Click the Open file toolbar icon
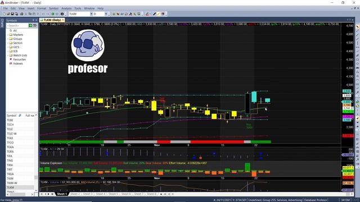The width and height of the screenshot is (360, 202). [8, 14]
